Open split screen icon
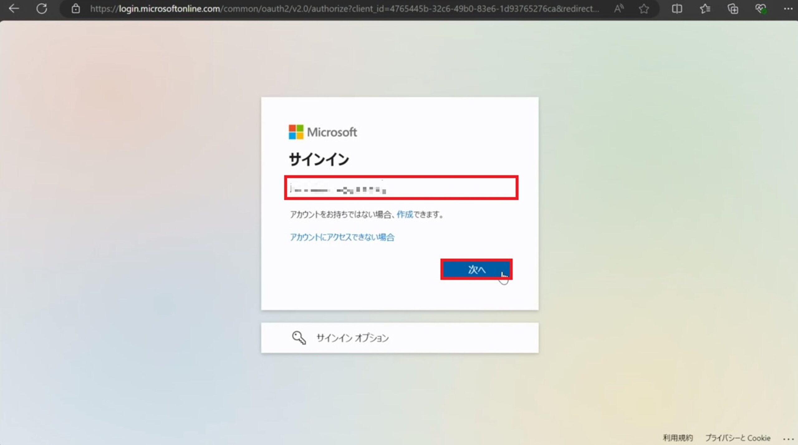Viewport: 798px width, 445px height. 677,8
